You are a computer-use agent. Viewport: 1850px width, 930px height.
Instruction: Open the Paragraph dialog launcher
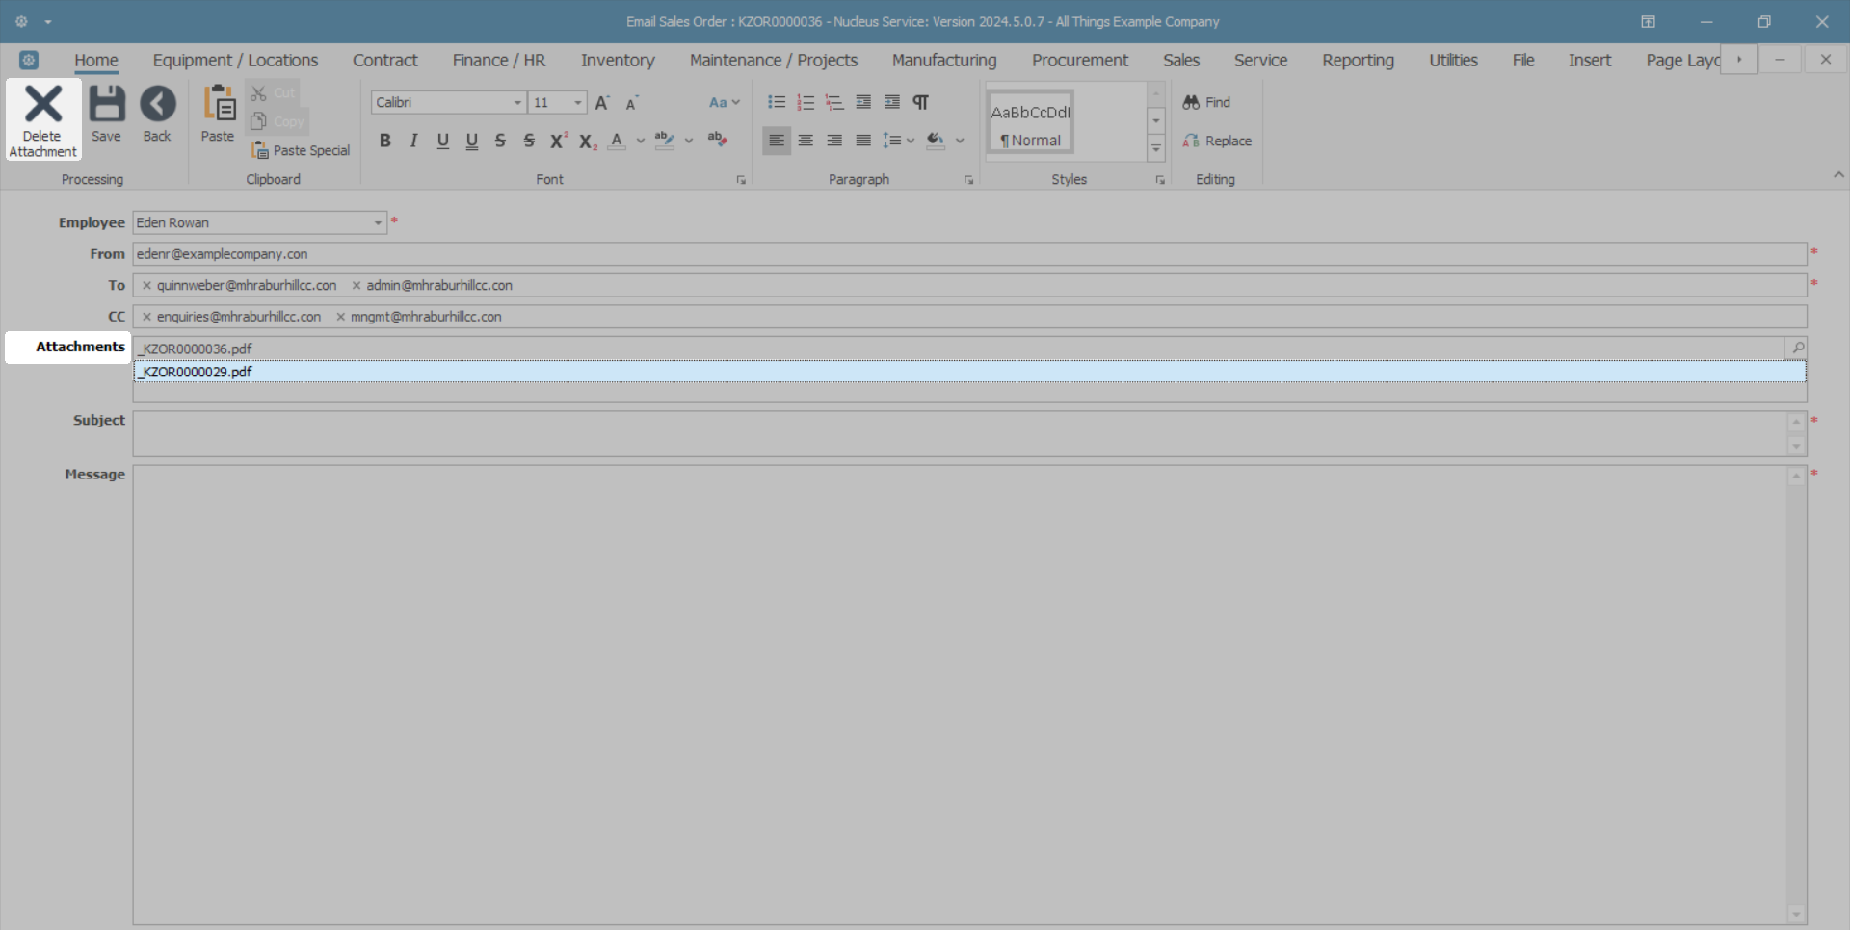(x=968, y=180)
